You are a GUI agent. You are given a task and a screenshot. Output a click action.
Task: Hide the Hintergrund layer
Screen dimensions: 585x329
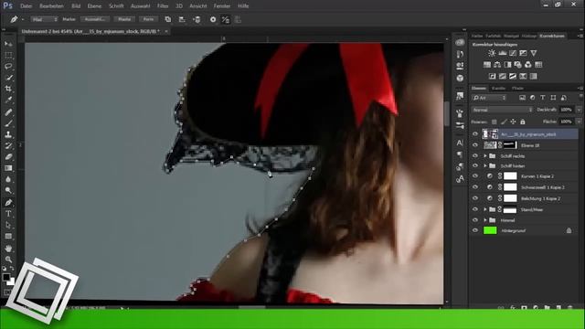(x=475, y=230)
